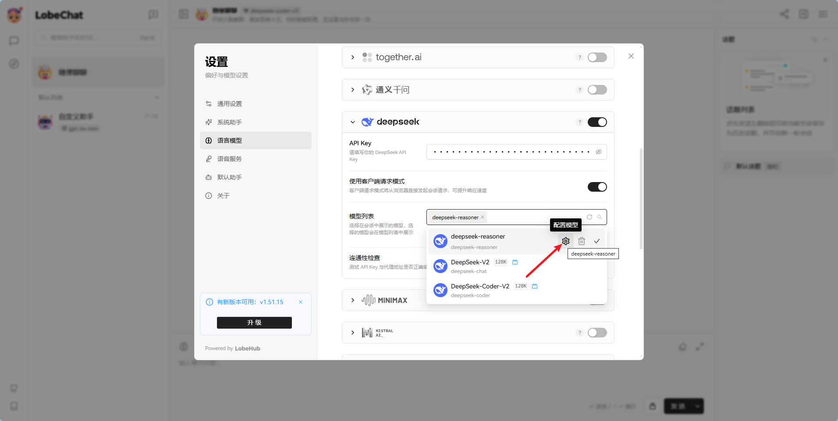Open 通用设置 in the settings menu
The width and height of the screenshot is (838, 421).
click(x=256, y=104)
